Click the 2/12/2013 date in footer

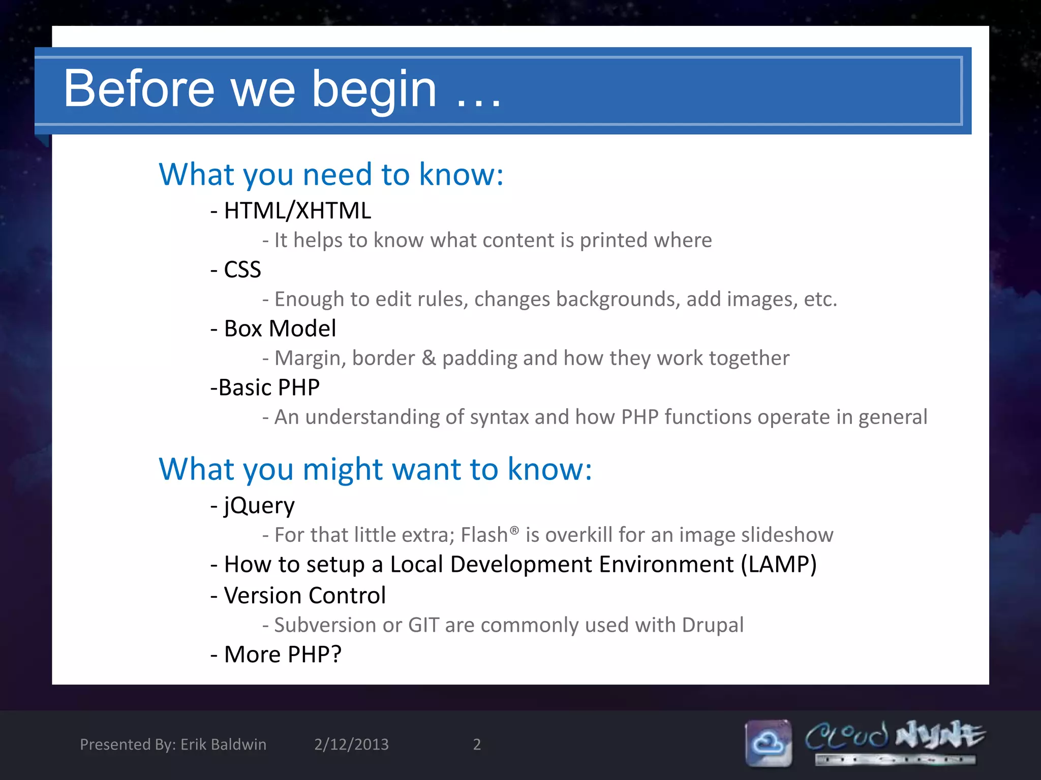point(351,744)
